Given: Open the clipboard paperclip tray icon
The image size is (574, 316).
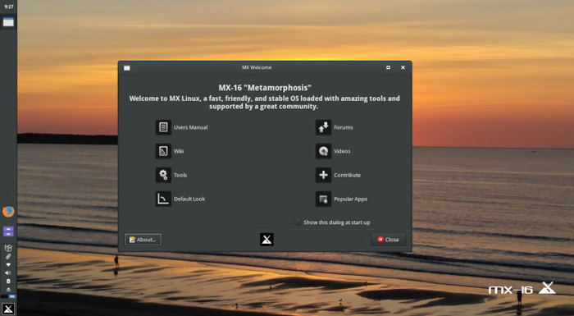Looking at the screenshot, I should (8, 256).
